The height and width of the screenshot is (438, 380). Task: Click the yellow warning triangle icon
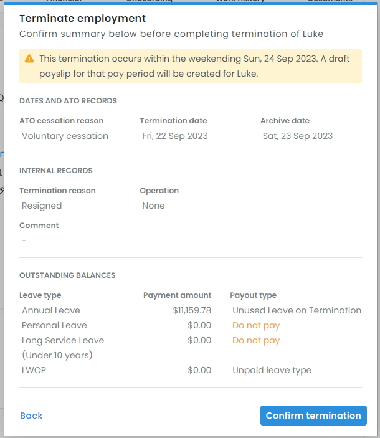click(x=29, y=59)
